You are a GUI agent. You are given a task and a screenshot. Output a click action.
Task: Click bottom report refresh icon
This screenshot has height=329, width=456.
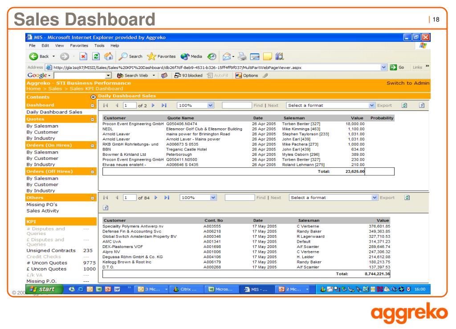point(407,198)
